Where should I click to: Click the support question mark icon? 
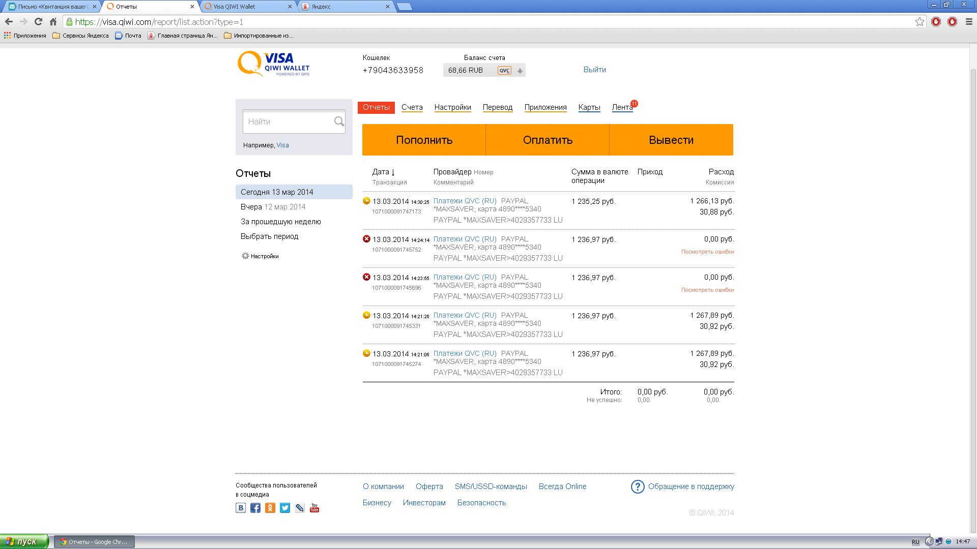click(638, 487)
